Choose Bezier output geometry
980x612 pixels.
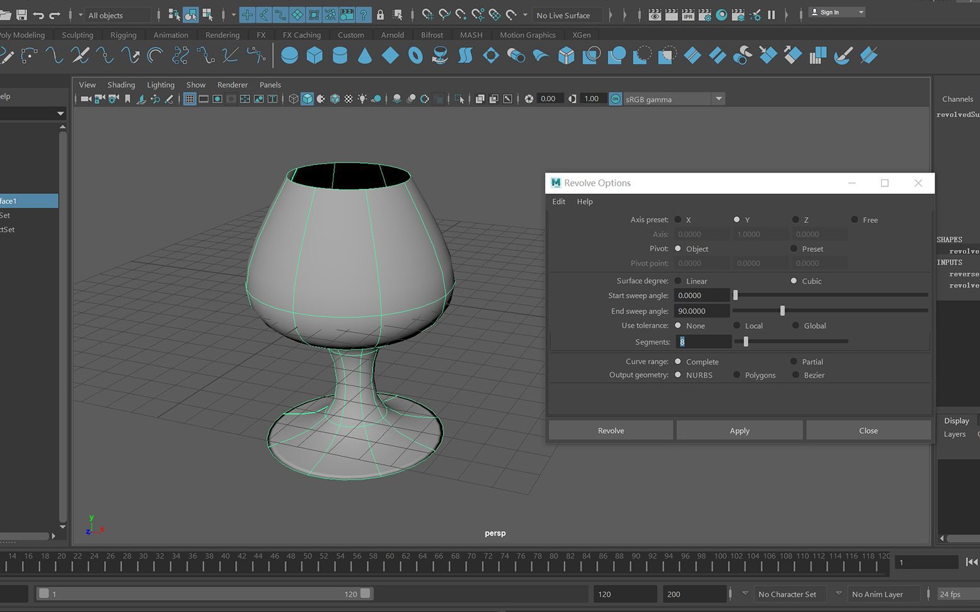[x=795, y=375]
